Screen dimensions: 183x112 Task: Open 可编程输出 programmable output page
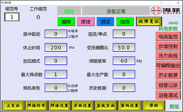point(168,65)
